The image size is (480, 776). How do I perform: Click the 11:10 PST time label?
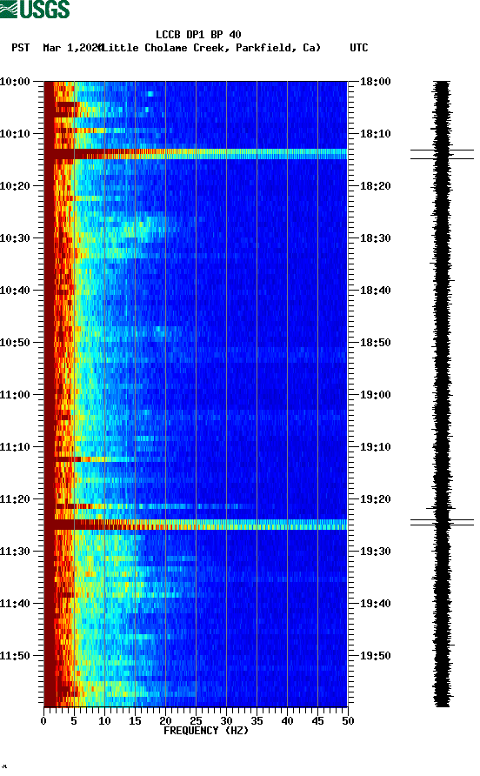[x=15, y=447]
